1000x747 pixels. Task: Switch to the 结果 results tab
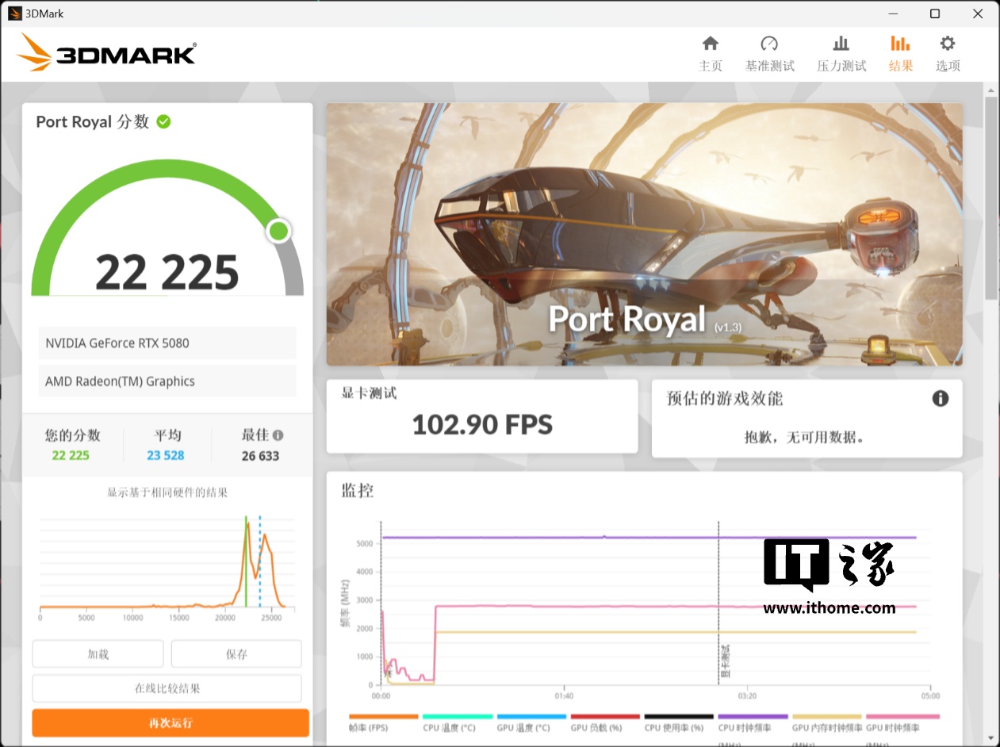900,53
